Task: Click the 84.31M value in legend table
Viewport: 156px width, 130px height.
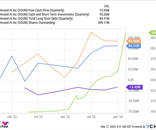Action: click(104, 18)
